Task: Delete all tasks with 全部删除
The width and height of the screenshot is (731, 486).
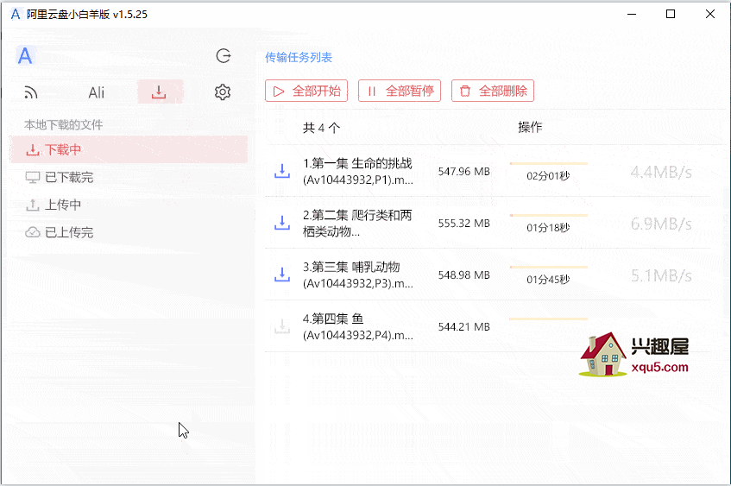Action: click(493, 91)
